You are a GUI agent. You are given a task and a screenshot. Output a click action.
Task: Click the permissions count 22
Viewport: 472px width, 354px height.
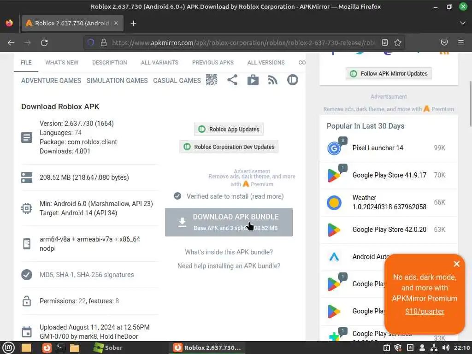(x=82, y=301)
